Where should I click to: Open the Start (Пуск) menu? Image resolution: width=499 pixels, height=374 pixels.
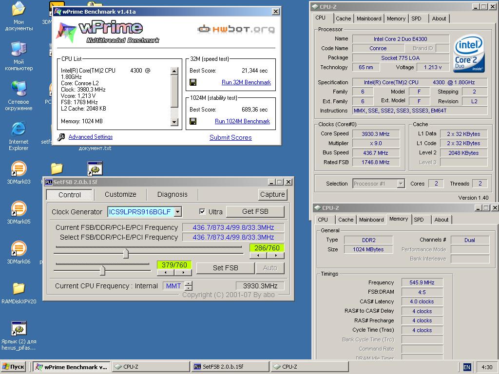tap(13, 367)
